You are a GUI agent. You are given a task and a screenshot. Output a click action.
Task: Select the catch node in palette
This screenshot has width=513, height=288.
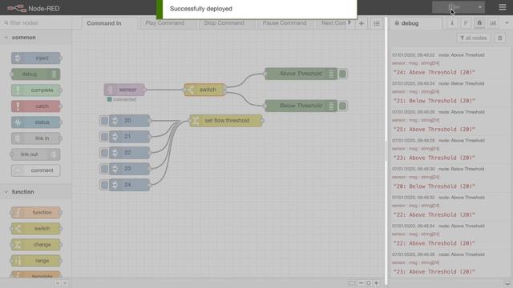pyautogui.click(x=35, y=106)
